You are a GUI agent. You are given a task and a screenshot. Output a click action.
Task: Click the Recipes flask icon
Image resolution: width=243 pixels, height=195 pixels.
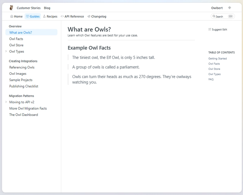44,16
